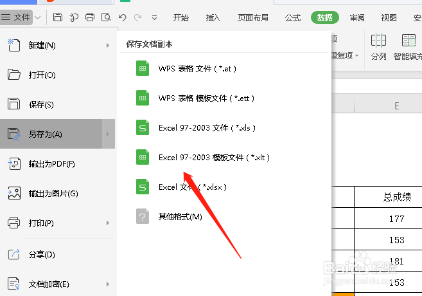Open the quick access toolbar customize dropdown
This screenshot has width=422, height=296.
[x=154, y=18]
